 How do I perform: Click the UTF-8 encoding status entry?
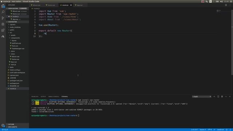click(210, 130)
